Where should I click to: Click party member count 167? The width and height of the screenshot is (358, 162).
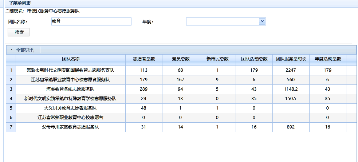[x=180, y=80]
